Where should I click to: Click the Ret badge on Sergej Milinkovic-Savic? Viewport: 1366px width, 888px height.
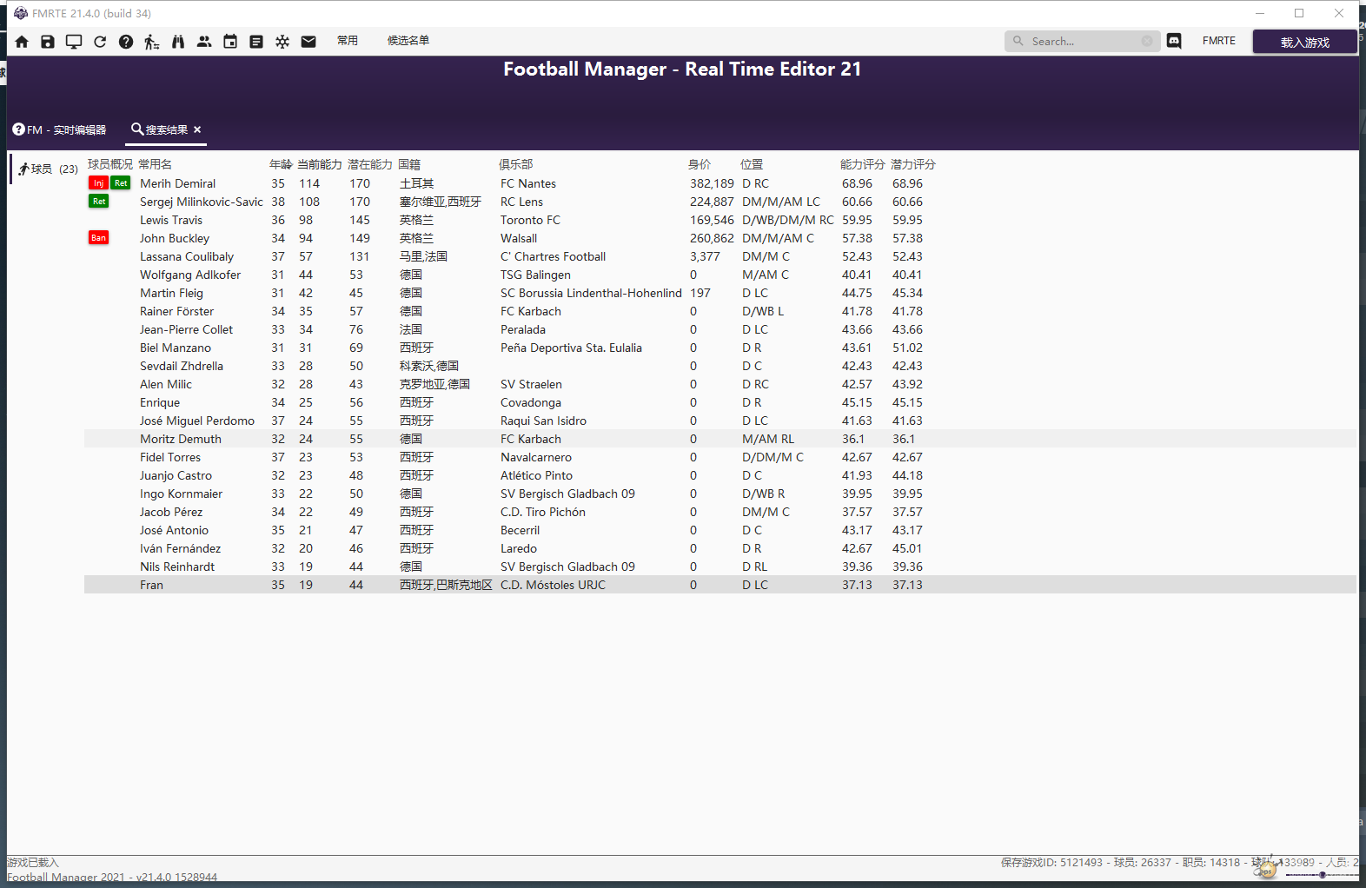coord(98,202)
